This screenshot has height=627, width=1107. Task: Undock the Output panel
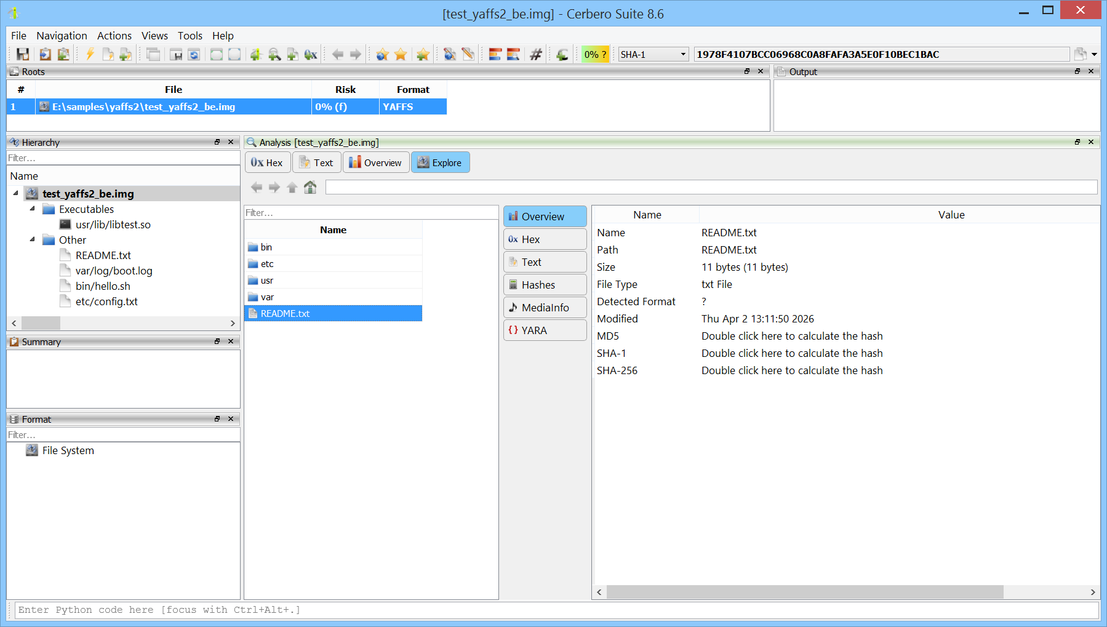[x=1077, y=71]
